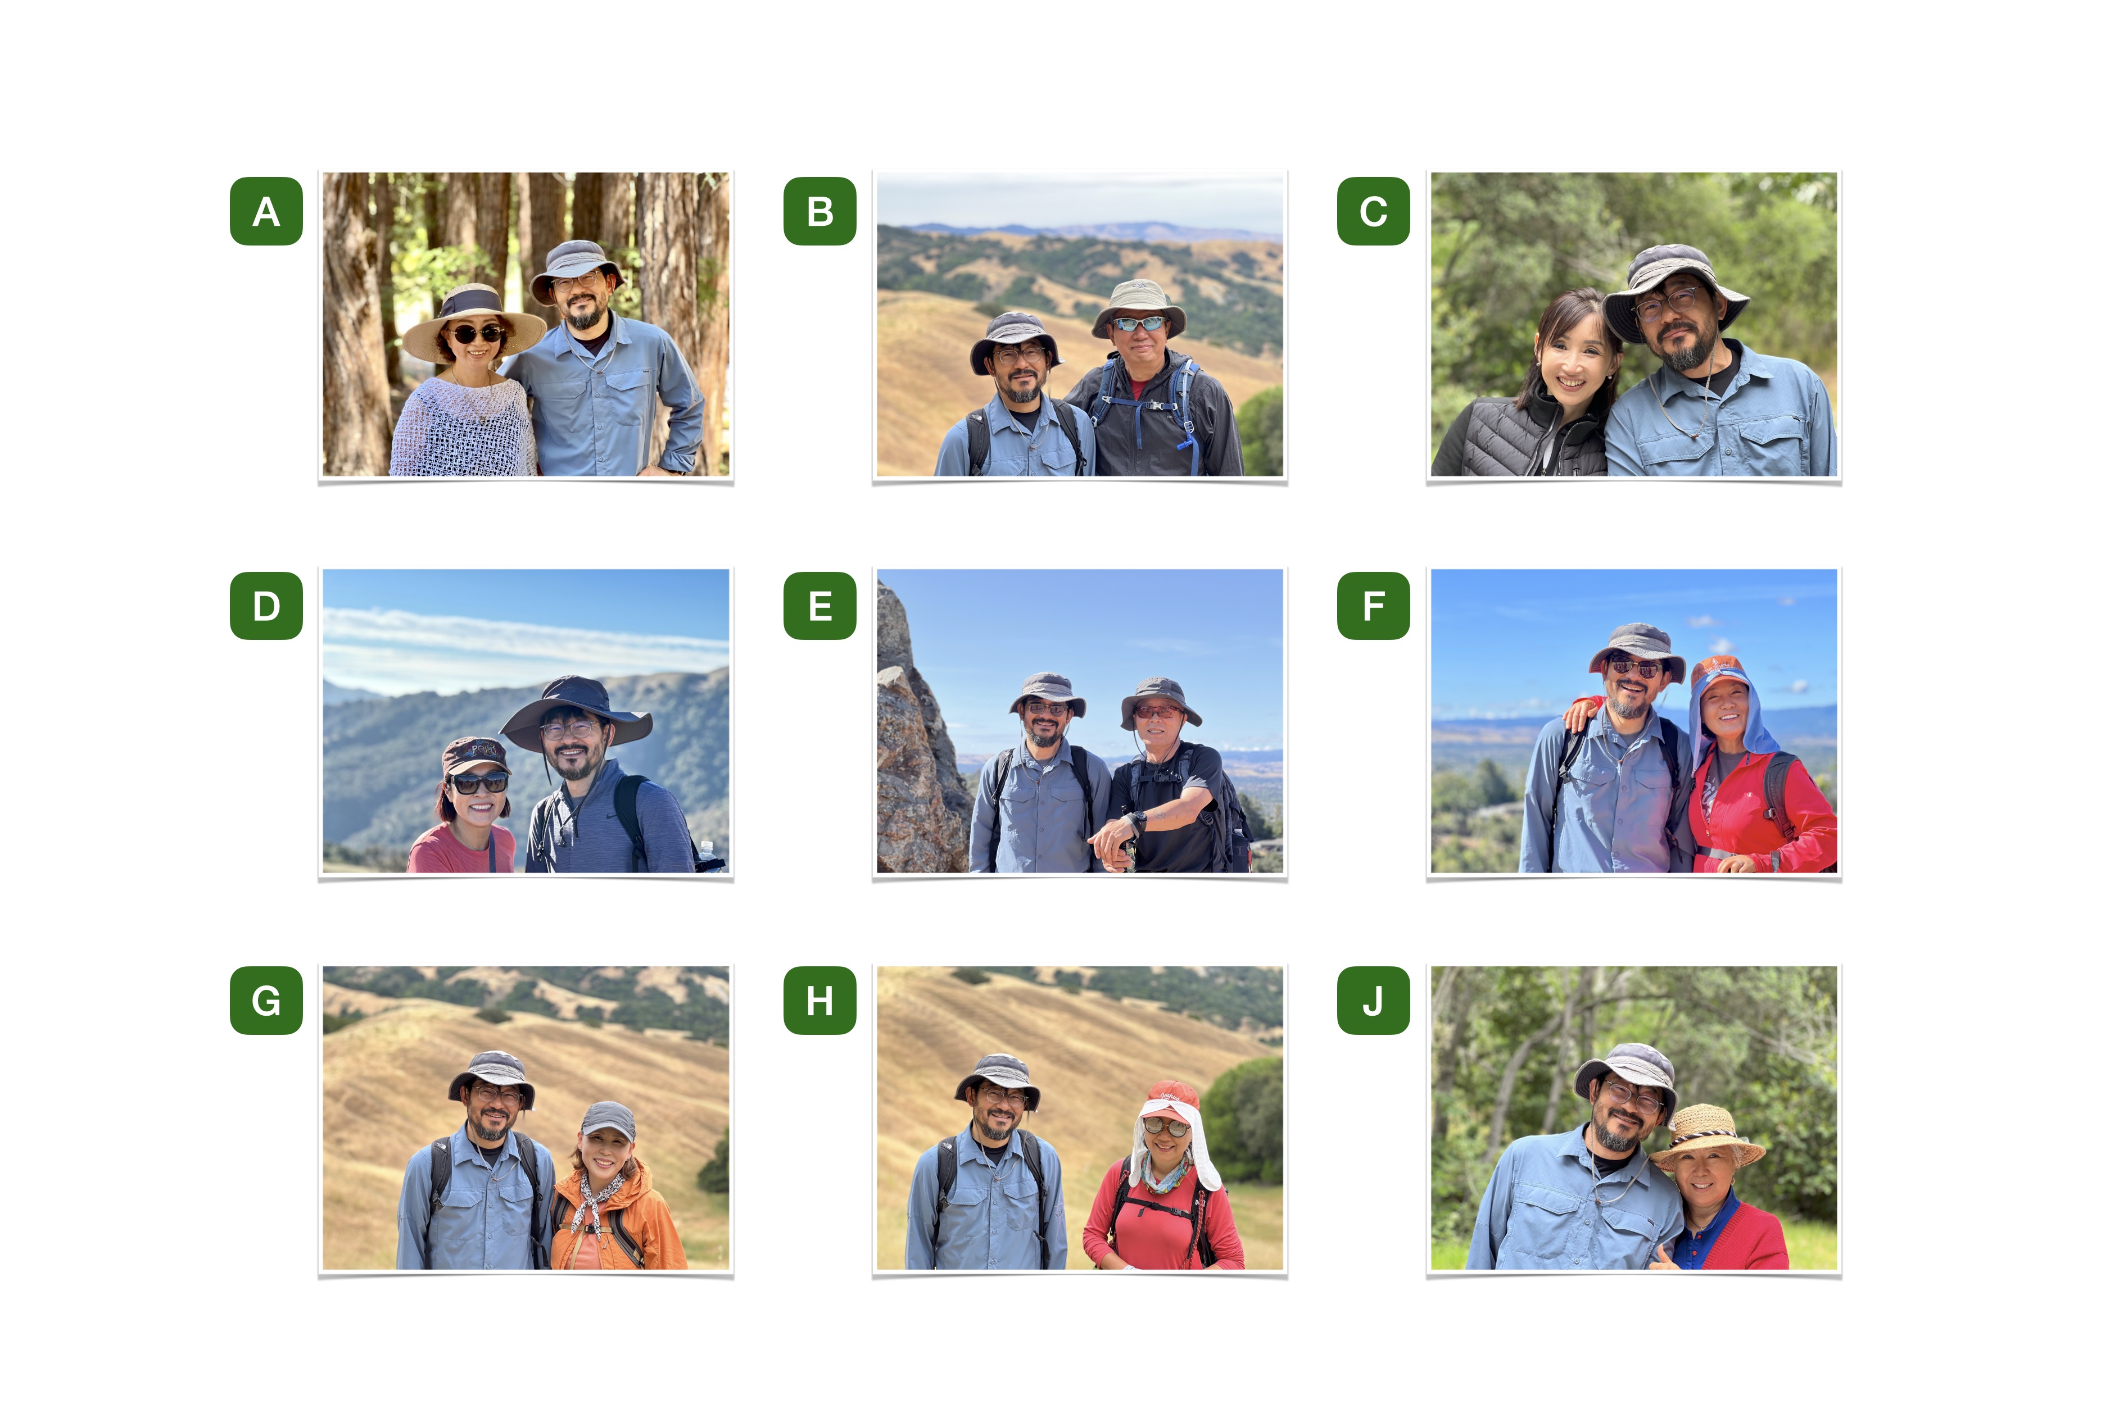Viewport: 2119px width, 1409px height.
Task: Select photo E beside the large rock
Action: pyautogui.click(x=1080, y=721)
